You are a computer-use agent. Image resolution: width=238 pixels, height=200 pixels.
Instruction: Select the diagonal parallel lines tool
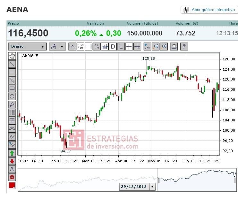12,137
